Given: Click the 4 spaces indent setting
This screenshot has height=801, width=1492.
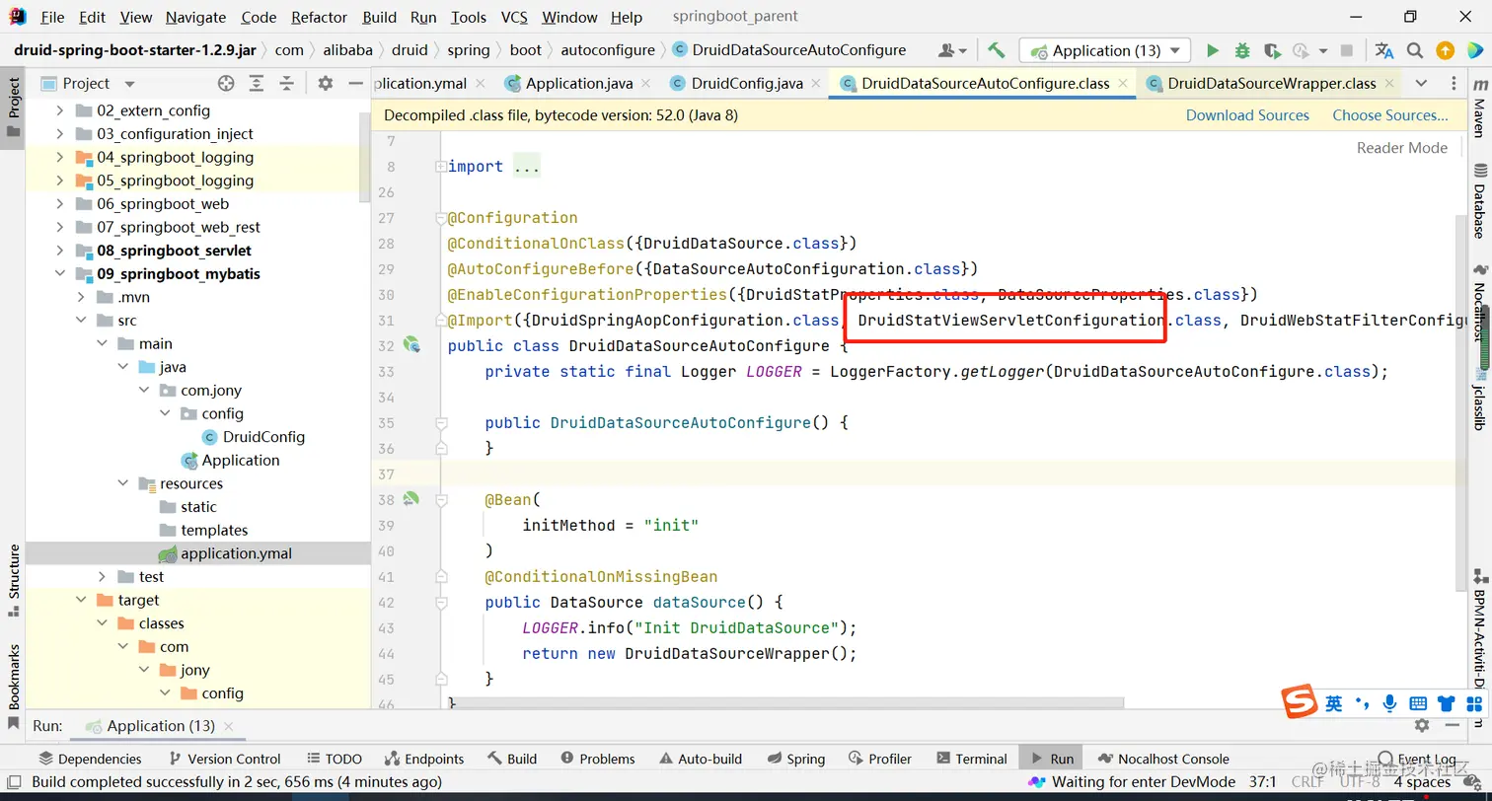Looking at the screenshot, I should point(1422,782).
